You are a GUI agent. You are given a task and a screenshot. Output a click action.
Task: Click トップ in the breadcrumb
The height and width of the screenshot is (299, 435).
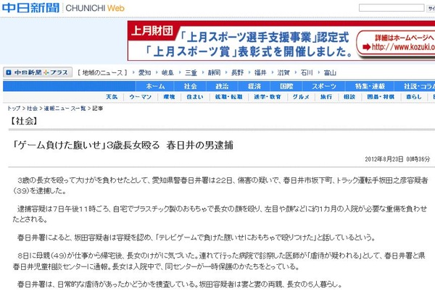[14, 109]
